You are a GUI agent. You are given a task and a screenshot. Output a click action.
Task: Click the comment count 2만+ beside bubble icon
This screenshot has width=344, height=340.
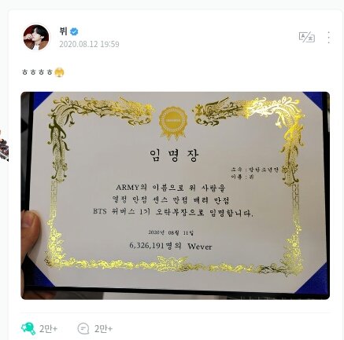[103, 329]
